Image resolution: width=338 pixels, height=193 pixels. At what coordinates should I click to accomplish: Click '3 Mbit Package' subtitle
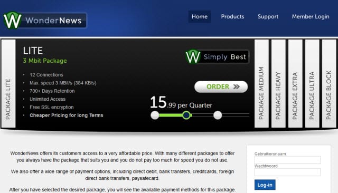click(x=45, y=61)
